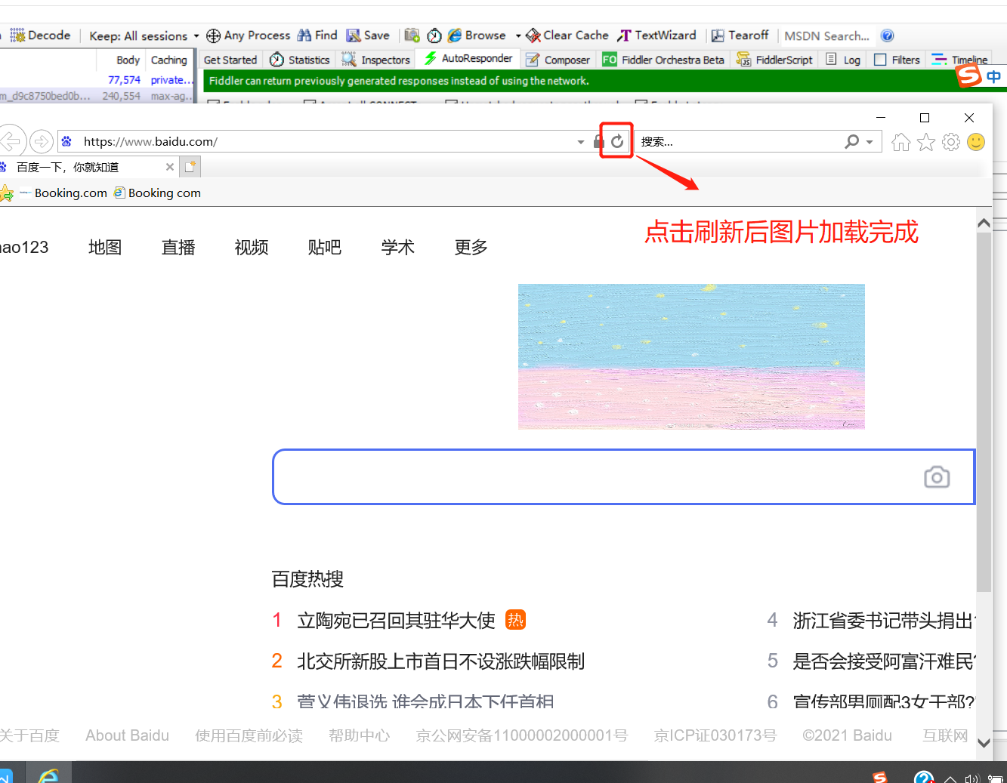Open hot search 立陶宛已召回其驻华大使
The width and height of the screenshot is (1007, 783).
pyautogui.click(x=396, y=621)
